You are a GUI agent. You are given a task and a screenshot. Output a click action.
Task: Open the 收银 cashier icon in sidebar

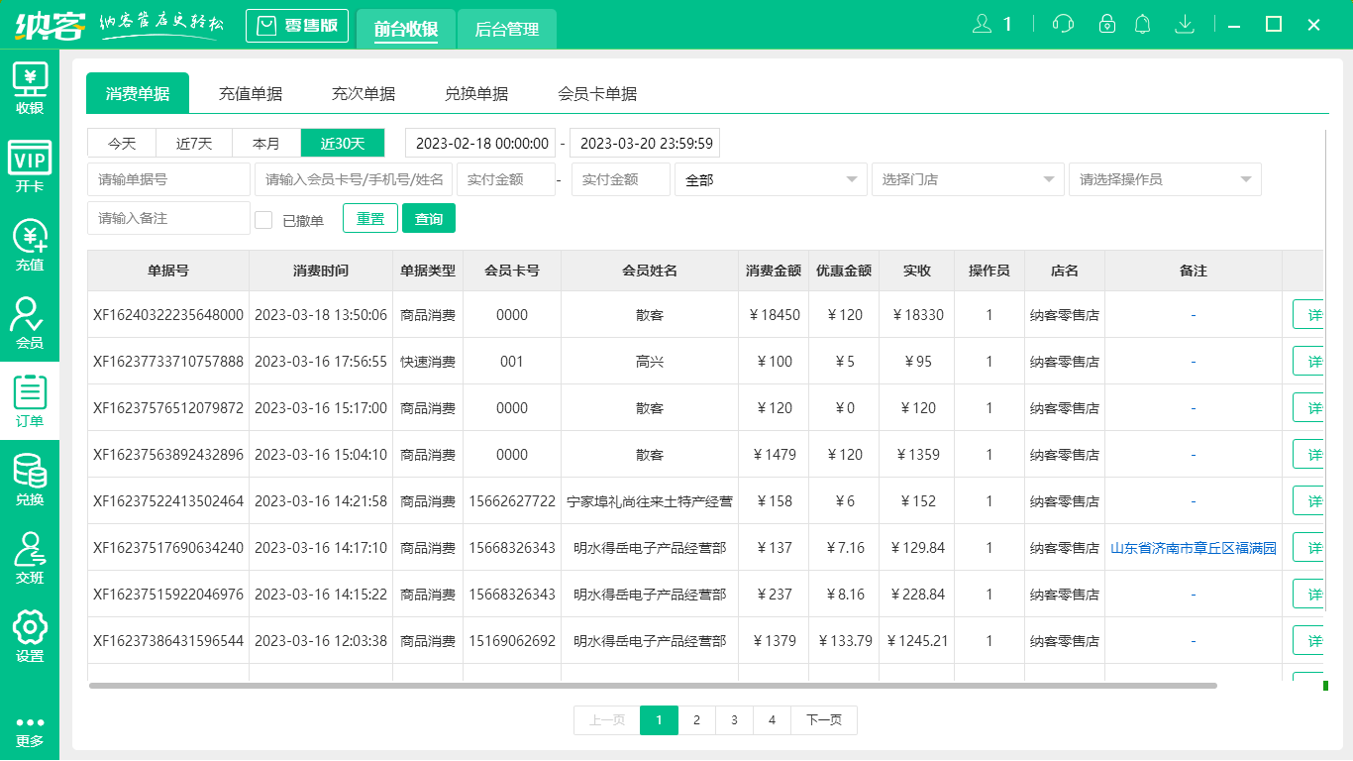click(30, 88)
